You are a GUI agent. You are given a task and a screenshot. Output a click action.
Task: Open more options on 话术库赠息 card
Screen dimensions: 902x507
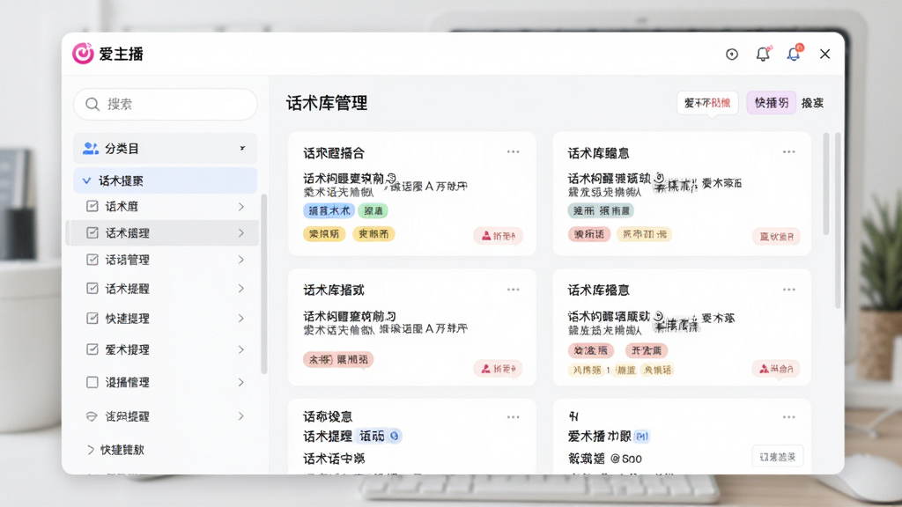pyautogui.click(x=788, y=151)
